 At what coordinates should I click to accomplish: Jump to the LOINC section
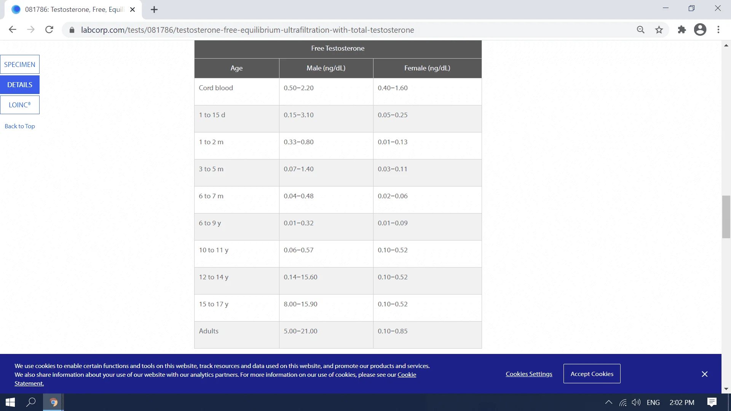click(x=20, y=105)
